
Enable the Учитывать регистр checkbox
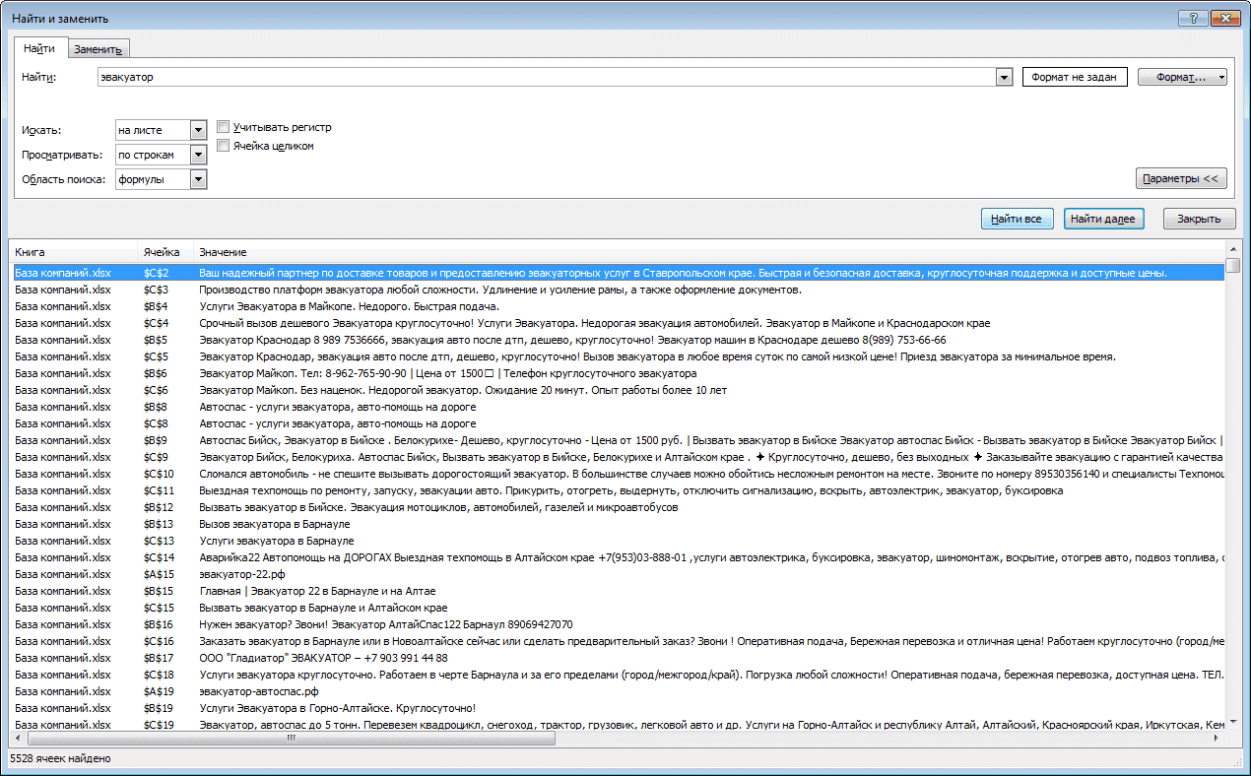[224, 127]
